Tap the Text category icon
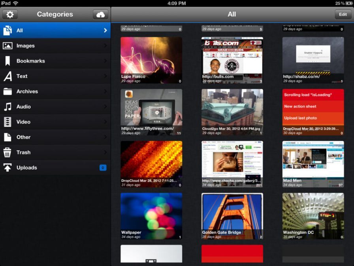 click(7, 76)
